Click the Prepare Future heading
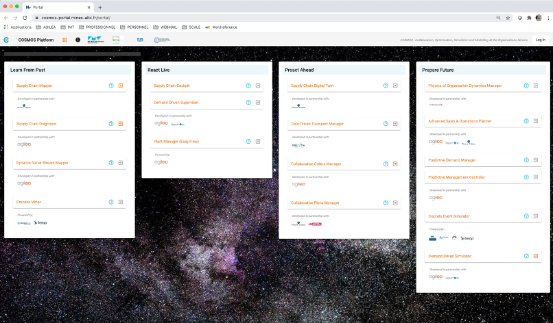The height and width of the screenshot is (323, 553). pyautogui.click(x=438, y=70)
